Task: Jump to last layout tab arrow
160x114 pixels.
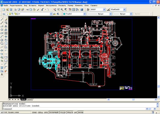Action: click(18, 99)
